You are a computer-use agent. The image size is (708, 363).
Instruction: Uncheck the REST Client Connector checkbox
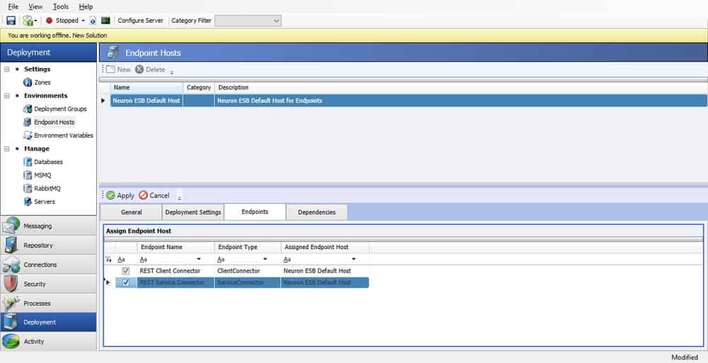click(x=126, y=271)
